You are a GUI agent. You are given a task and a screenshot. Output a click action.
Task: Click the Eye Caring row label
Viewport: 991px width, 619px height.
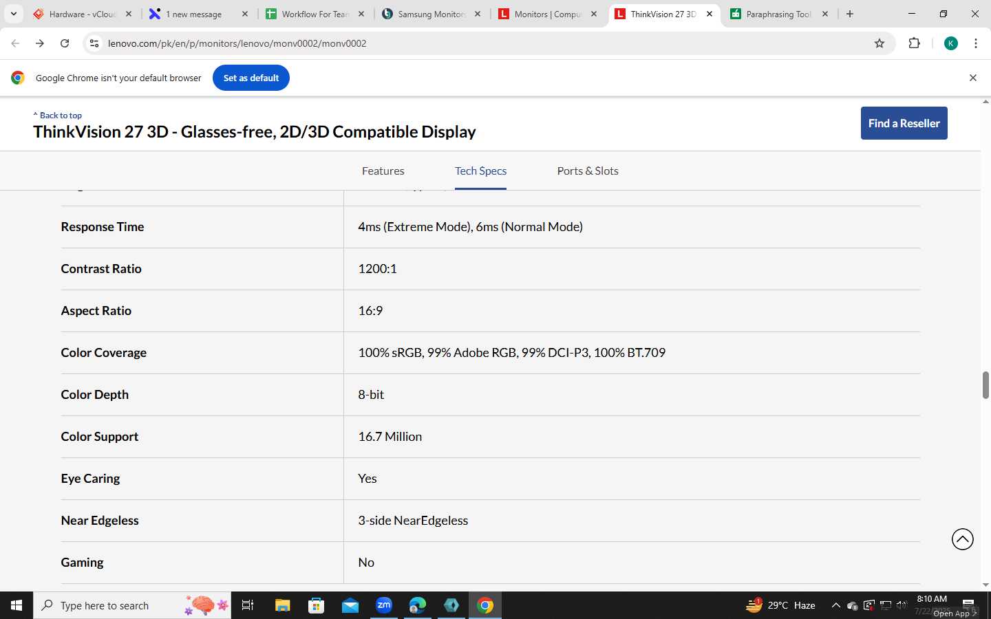90,479
